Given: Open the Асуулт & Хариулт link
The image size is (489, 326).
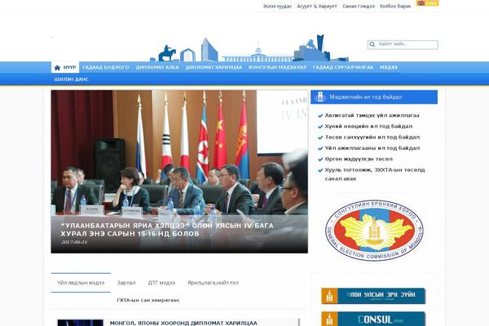Looking at the screenshot, I should pyautogui.click(x=317, y=7).
